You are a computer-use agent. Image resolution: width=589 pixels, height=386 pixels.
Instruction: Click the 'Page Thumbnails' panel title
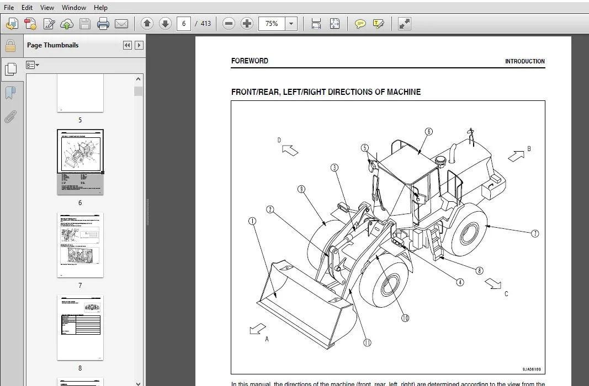point(52,45)
